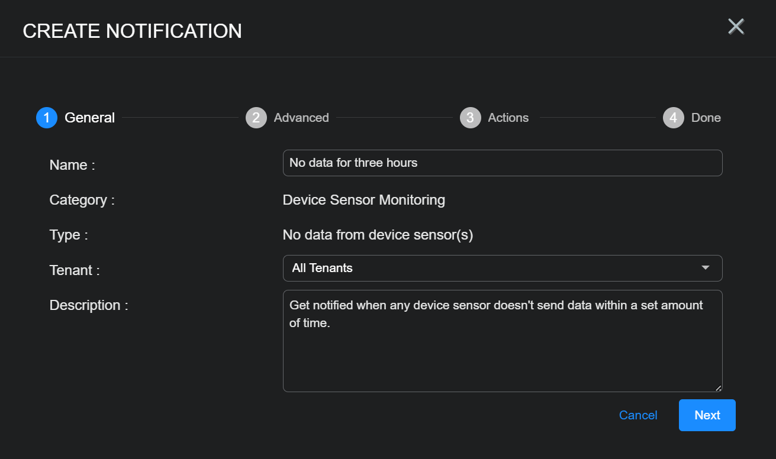Click the Description box resize handle
Viewport: 776px width, 459px height.
718,388
